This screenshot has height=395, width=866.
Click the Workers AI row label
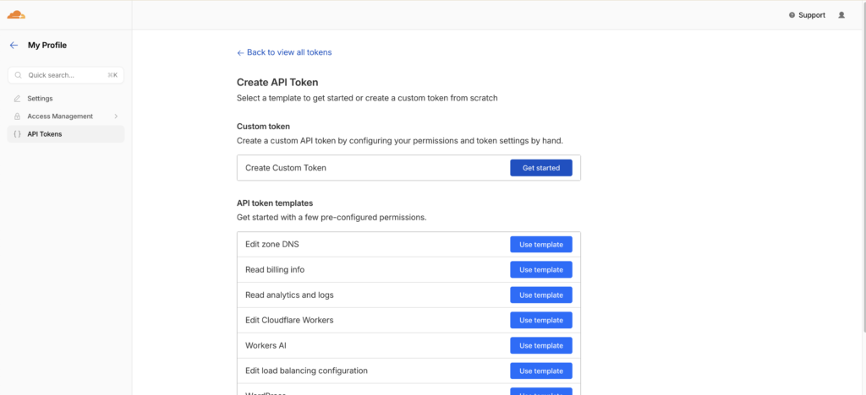pos(266,345)
